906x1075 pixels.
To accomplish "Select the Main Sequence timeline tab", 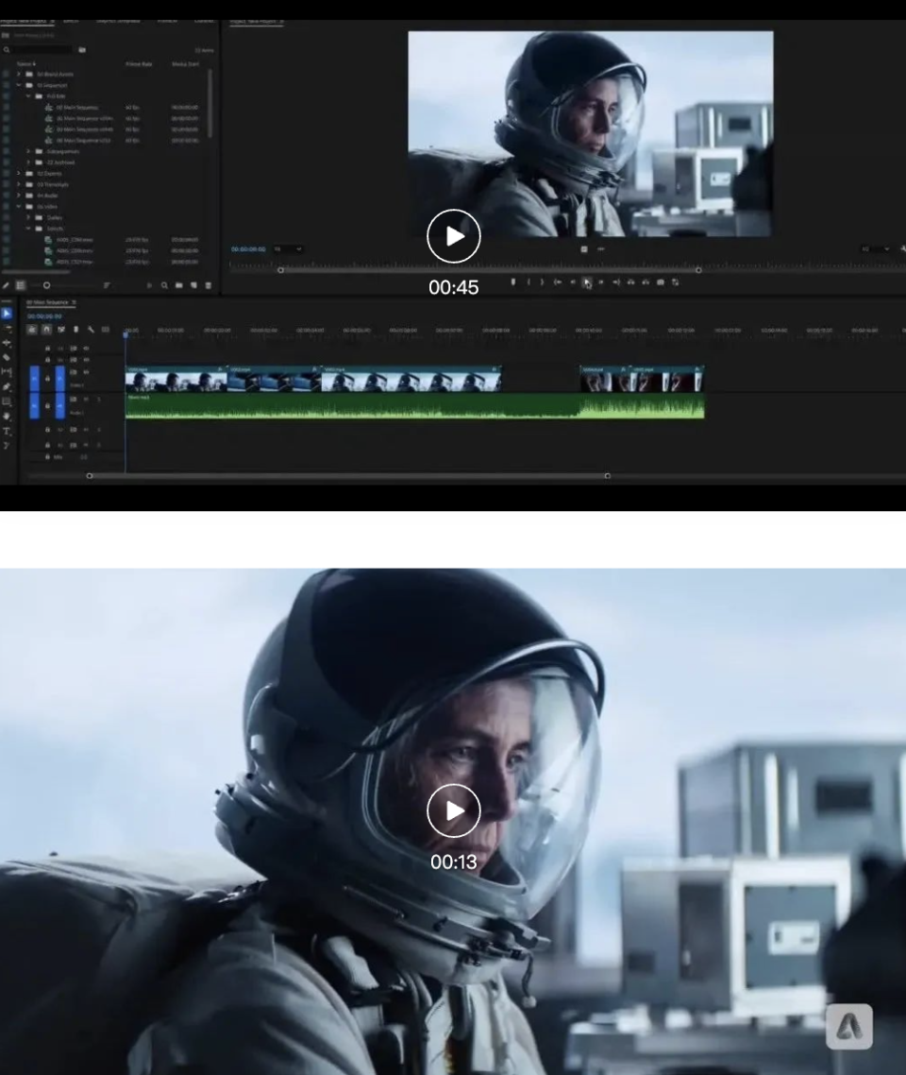I will click(49, 303).
